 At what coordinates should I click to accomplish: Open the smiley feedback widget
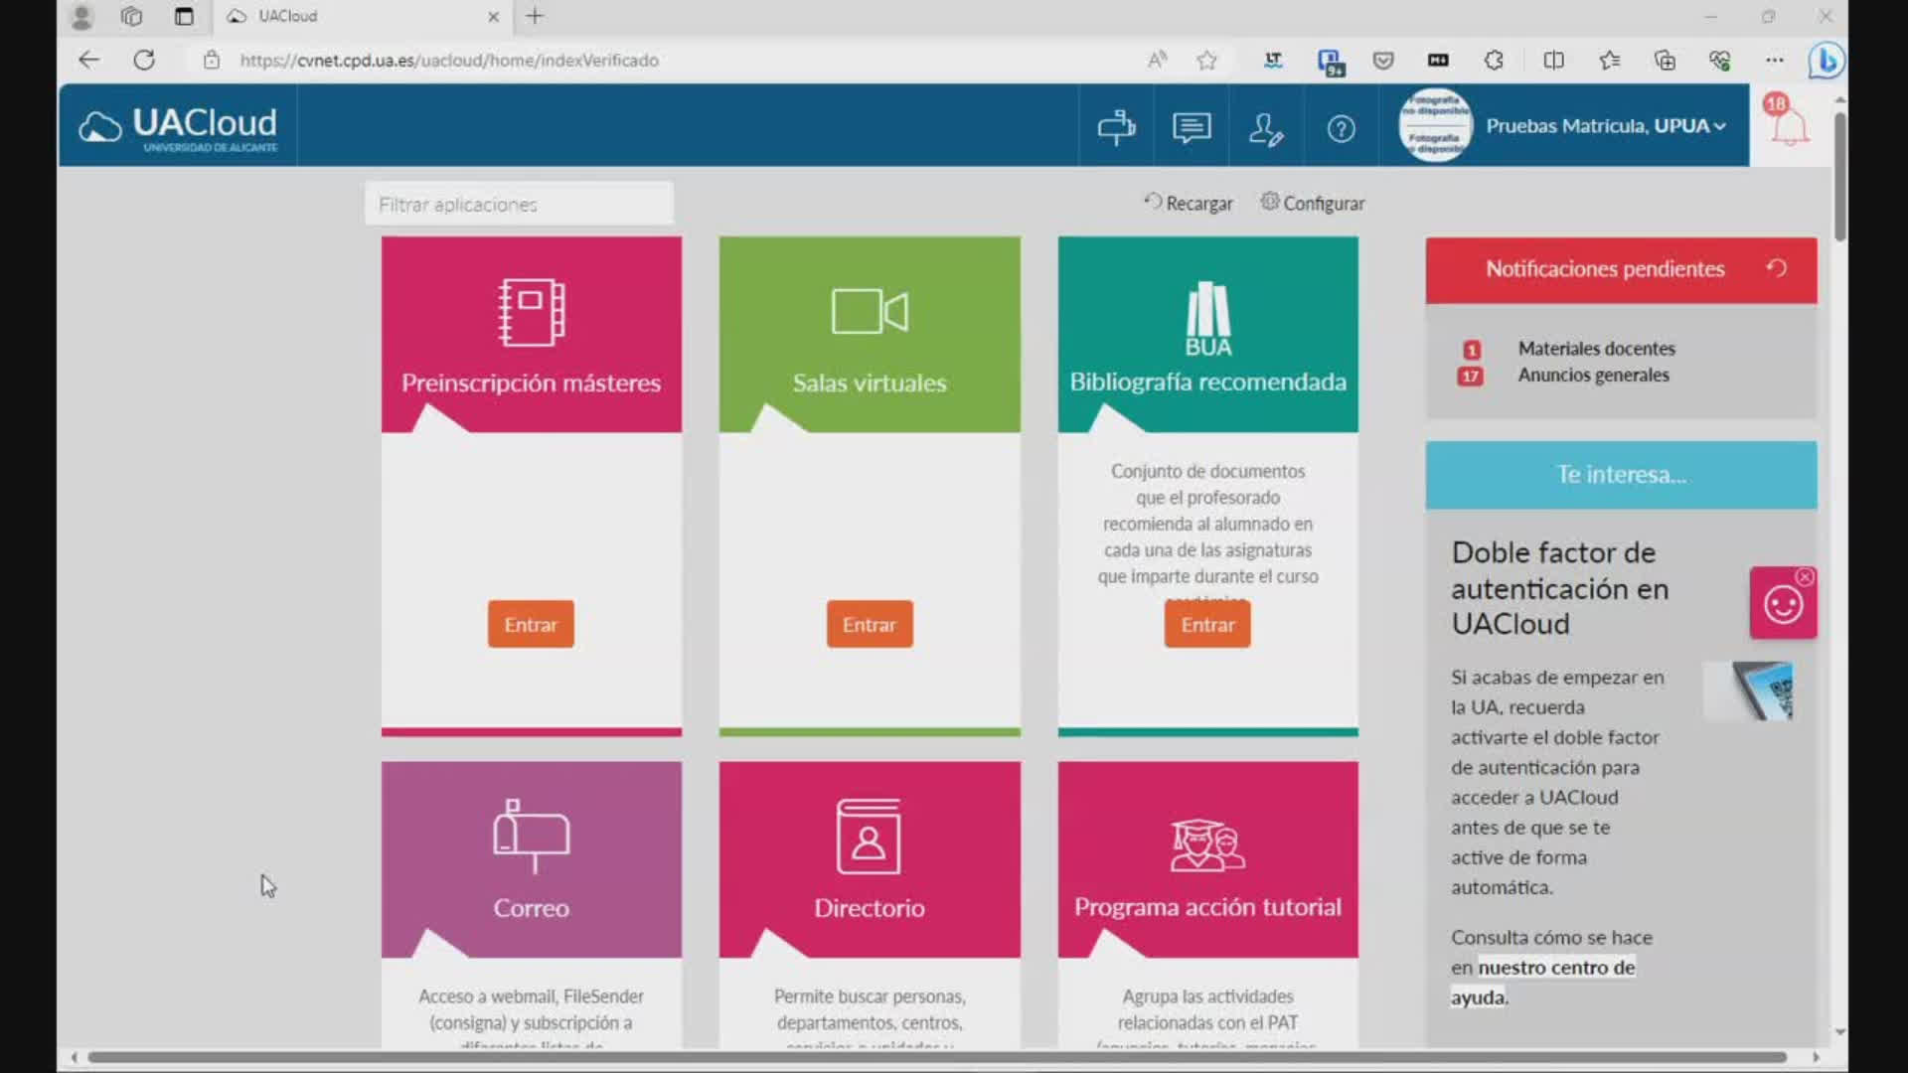[x=1783, y=604]
